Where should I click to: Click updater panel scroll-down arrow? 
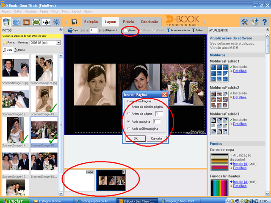click(x=267, y=194)
